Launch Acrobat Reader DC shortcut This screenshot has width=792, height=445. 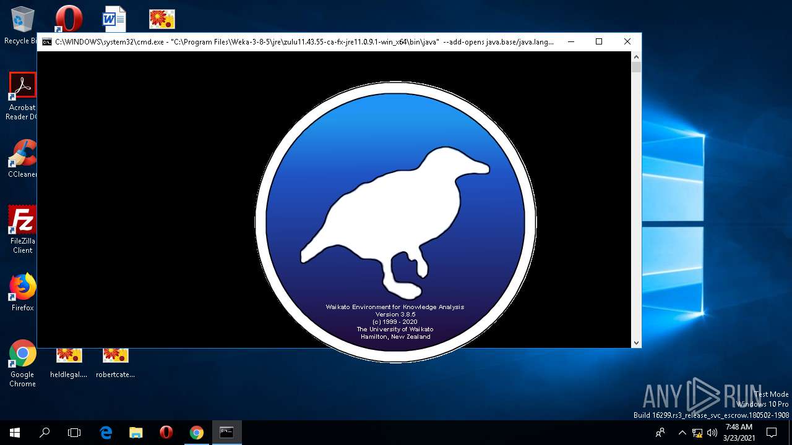pos(22,96)
